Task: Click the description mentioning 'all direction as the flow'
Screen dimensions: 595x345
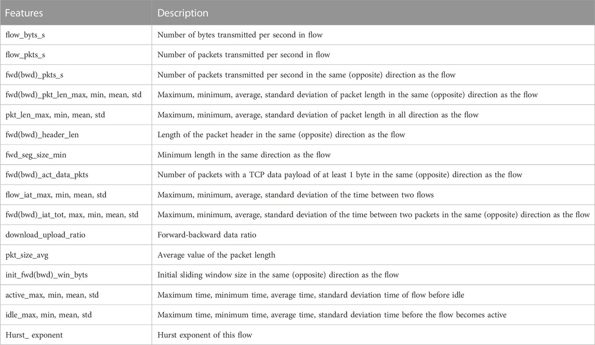Action: tap(374, 115)
